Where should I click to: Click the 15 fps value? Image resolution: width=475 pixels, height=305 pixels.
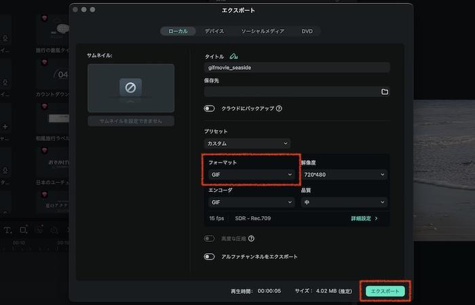tap(216, 218)
